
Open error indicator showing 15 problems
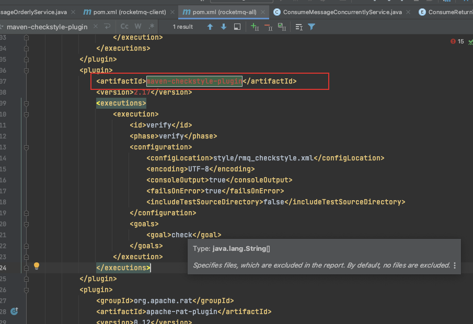click(x=457, y=41)
